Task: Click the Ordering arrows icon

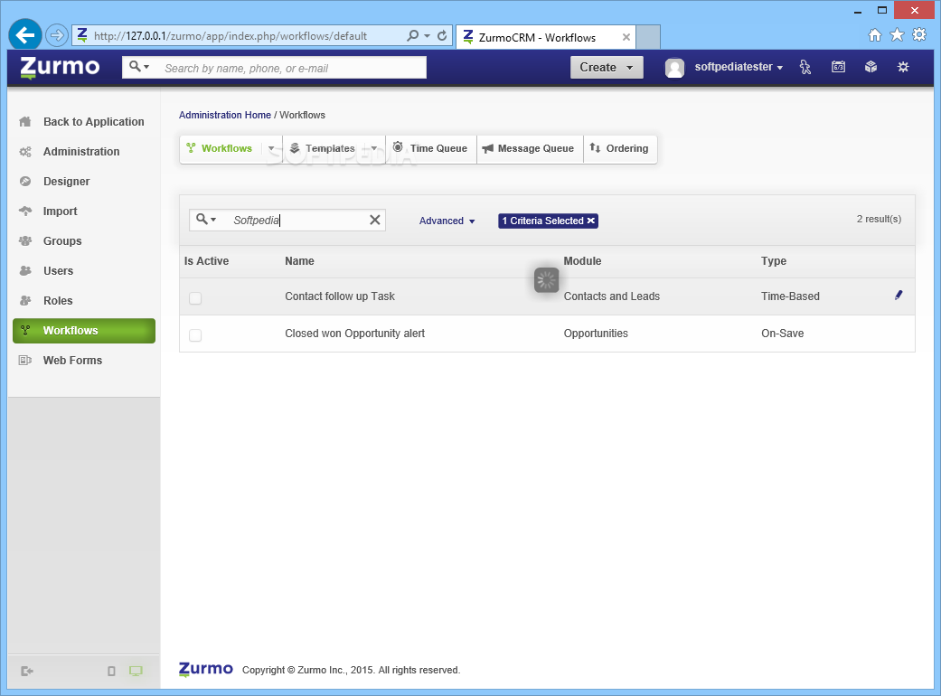Action: (595, 147)
